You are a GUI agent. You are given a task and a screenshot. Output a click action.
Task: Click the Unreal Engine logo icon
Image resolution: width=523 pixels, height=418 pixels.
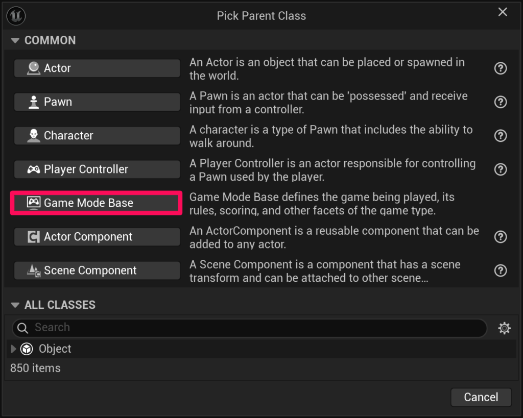[16, 16]
